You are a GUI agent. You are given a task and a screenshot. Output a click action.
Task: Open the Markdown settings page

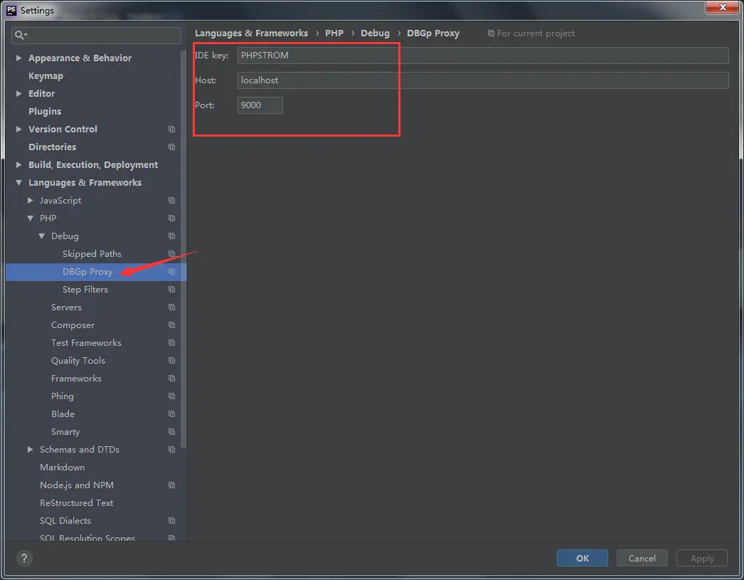(x=62, y=468)
